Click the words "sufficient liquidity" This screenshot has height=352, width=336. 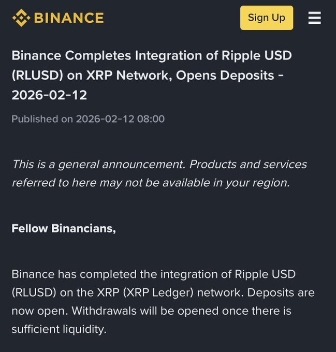click(x=58, y=329)
